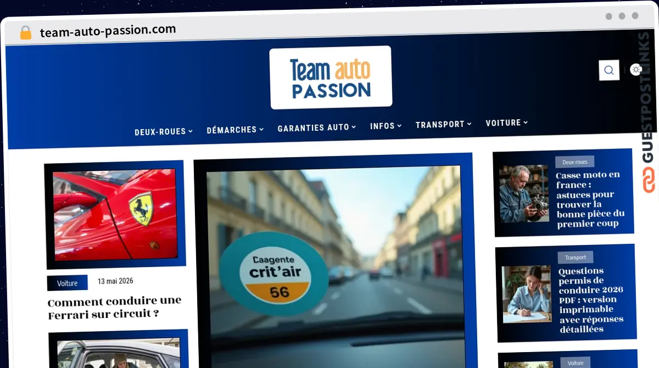Click the Transport category tag
The width and height of the screenshot is (659, 368).
click(576, 257)
